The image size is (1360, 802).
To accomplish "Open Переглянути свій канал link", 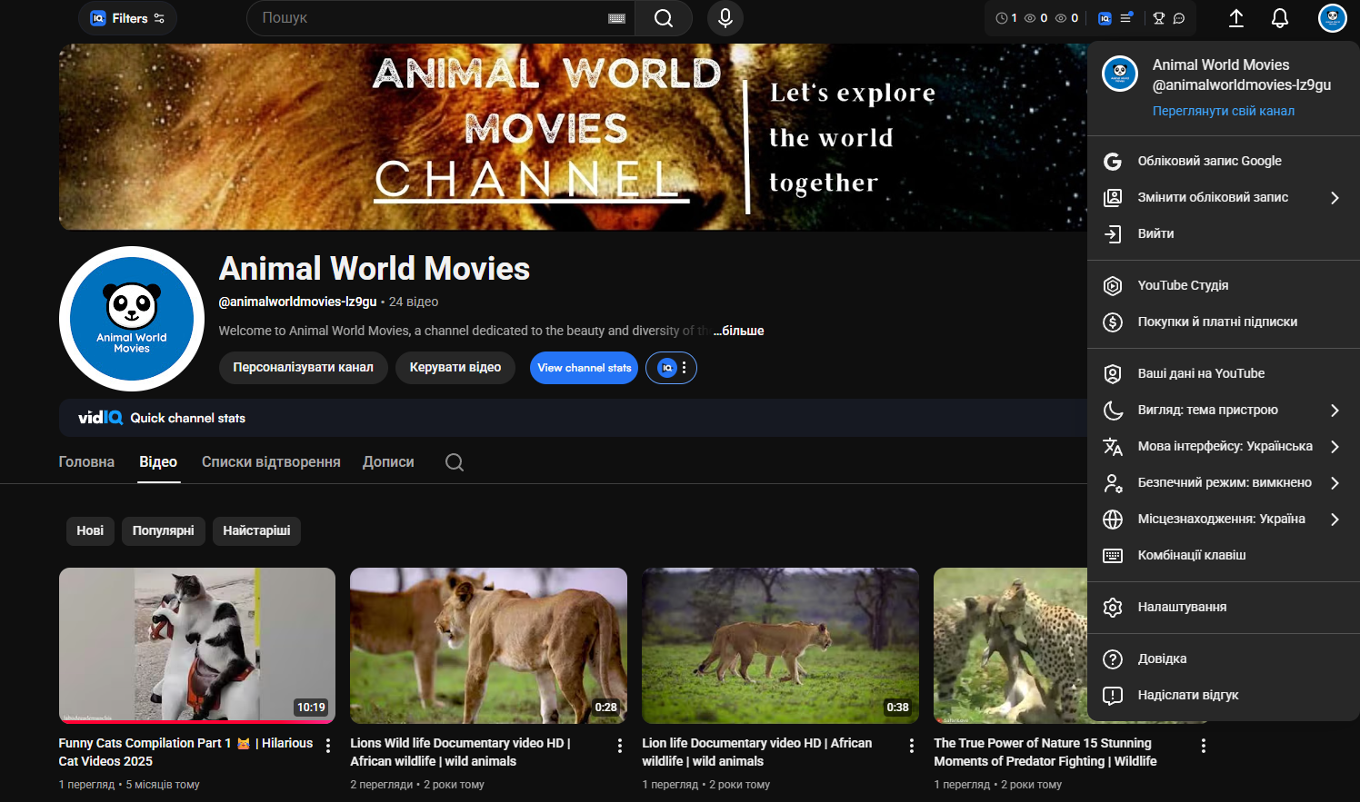I will click(1223, 111).
